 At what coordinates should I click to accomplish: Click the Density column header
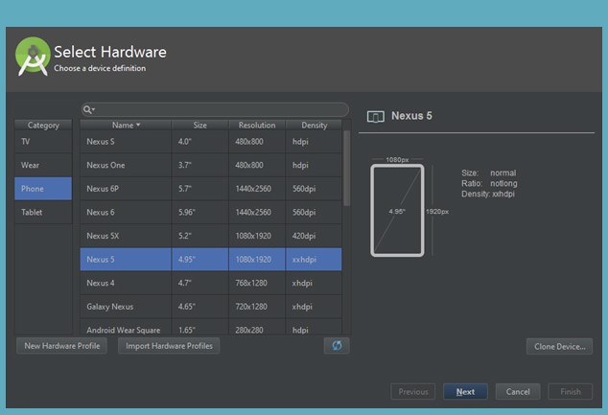click(315, 125)
